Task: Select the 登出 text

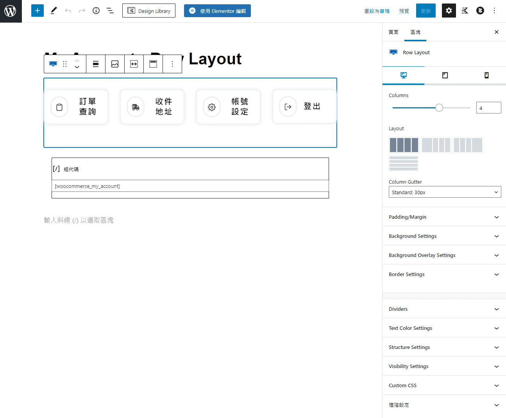Action: point(312,106)
